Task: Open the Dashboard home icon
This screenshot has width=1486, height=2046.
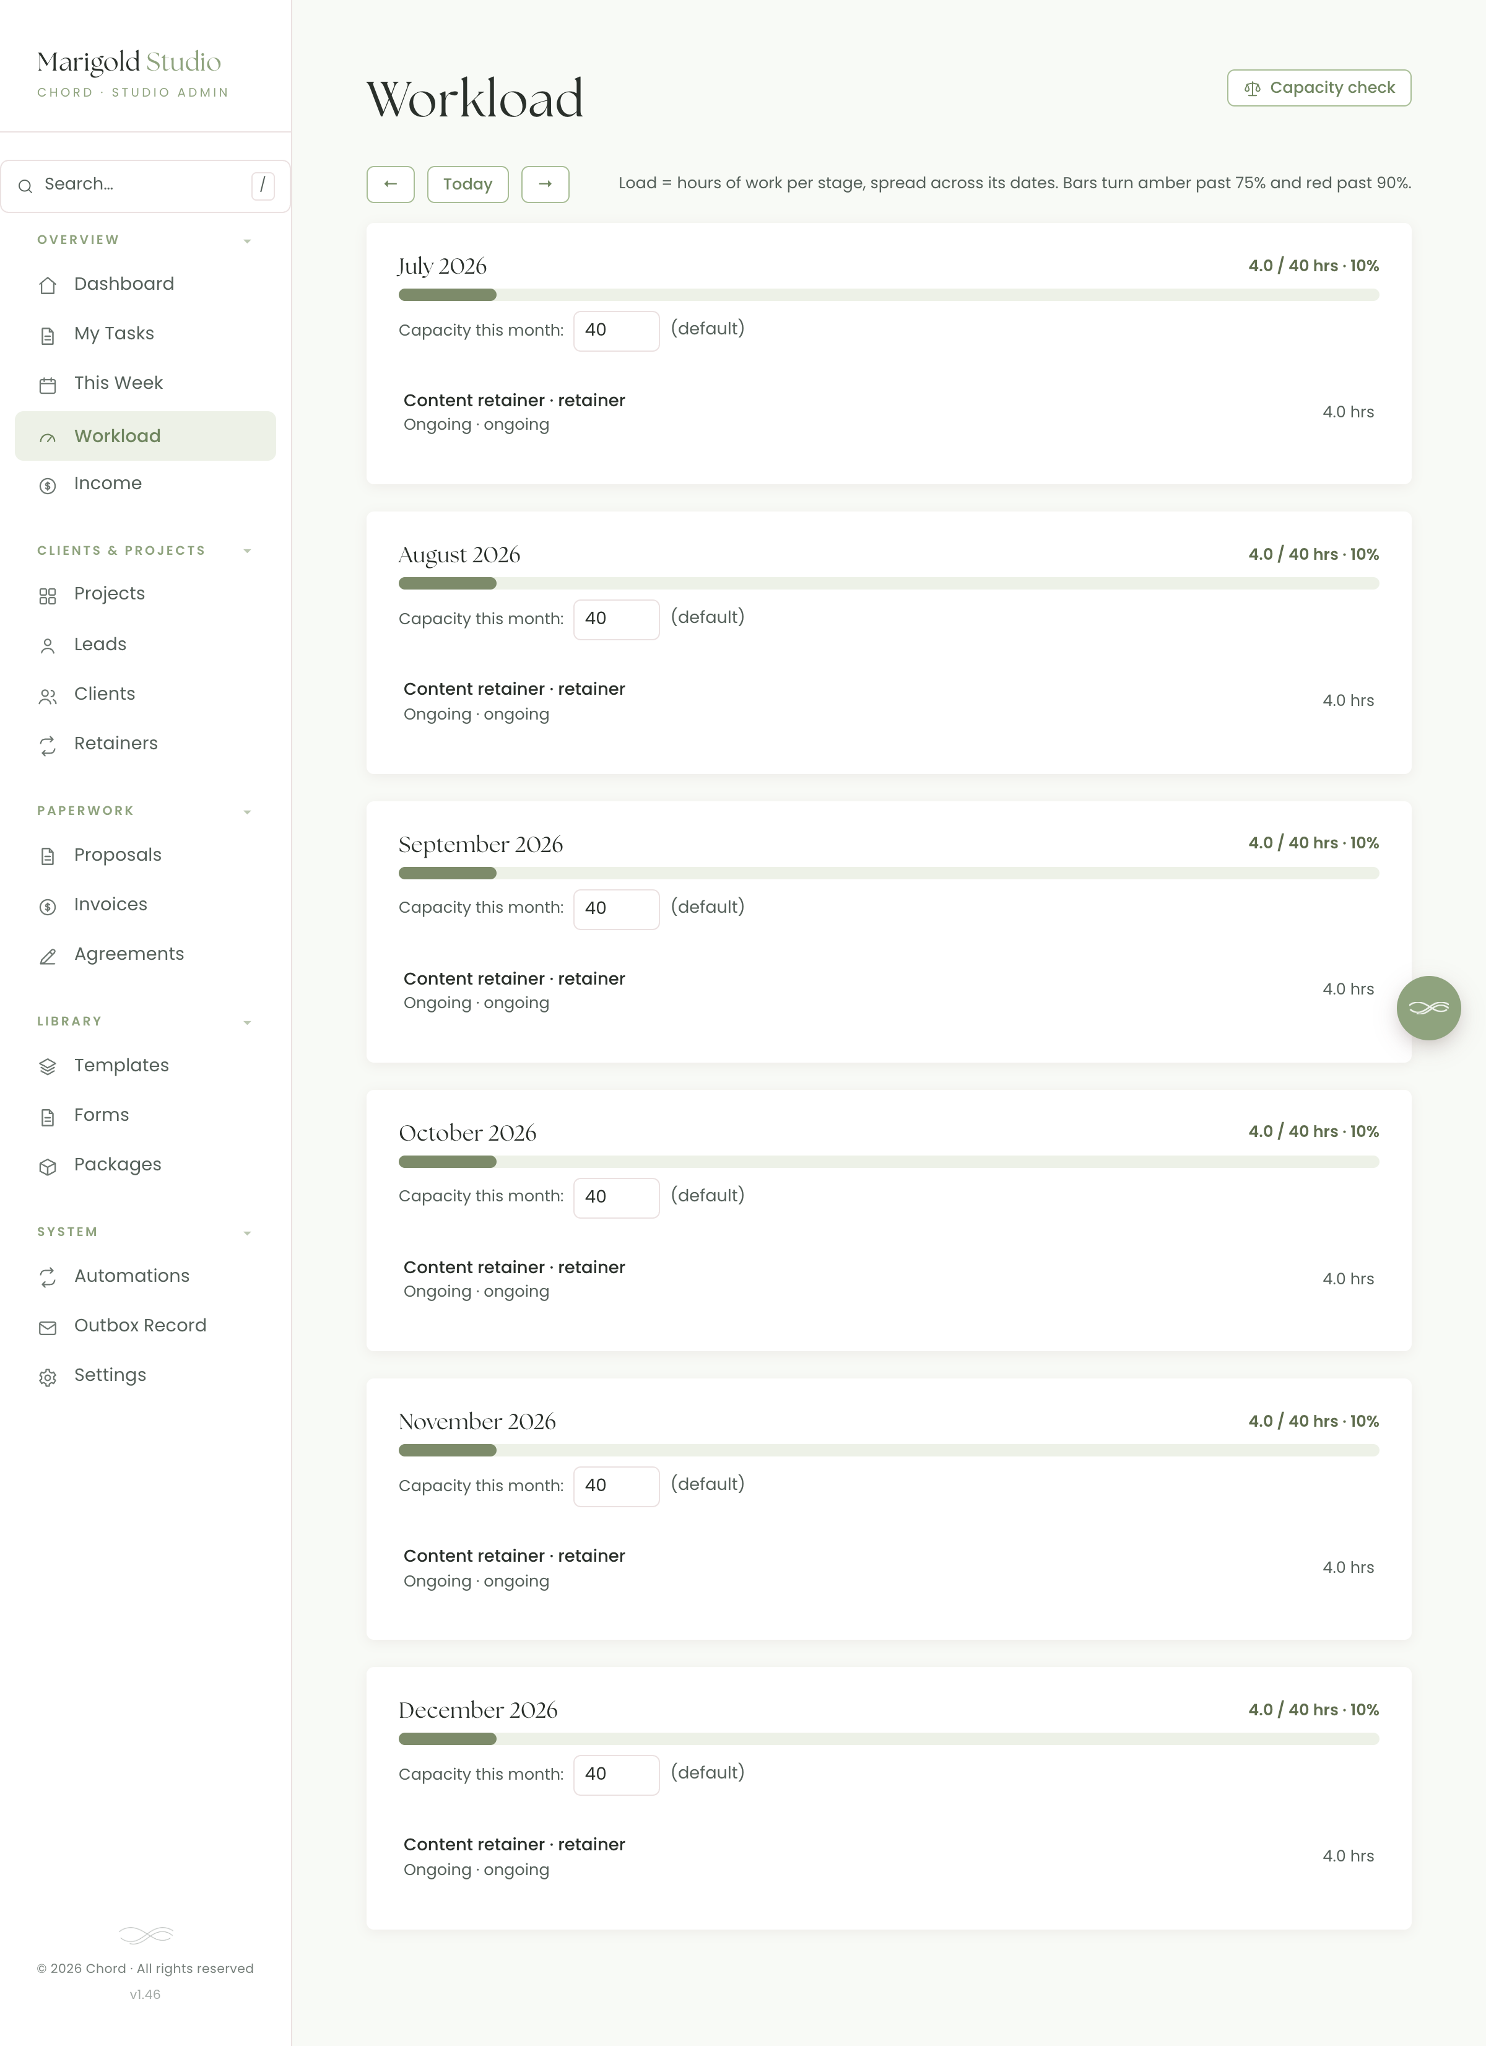Action: (x=48, y=285)
